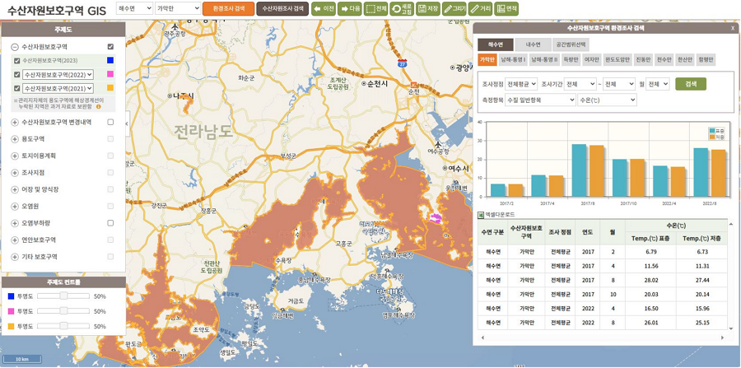
Task: Expand the 어장 및 양식장 group
Action: pyautogui.click(x=15, y=189)
